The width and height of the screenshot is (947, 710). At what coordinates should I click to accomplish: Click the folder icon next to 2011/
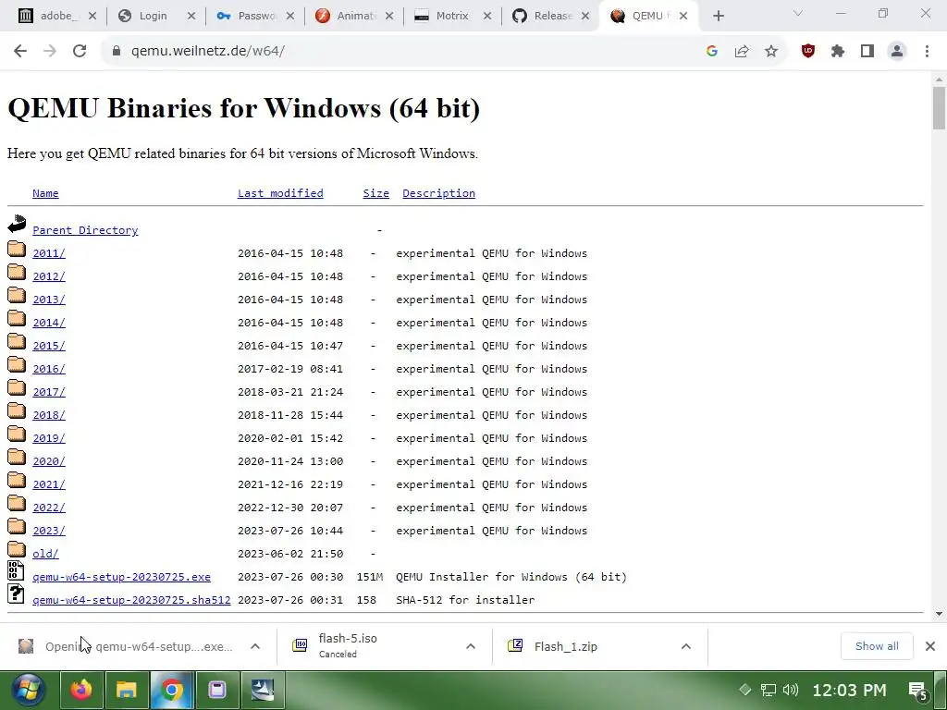coord(17,249)
